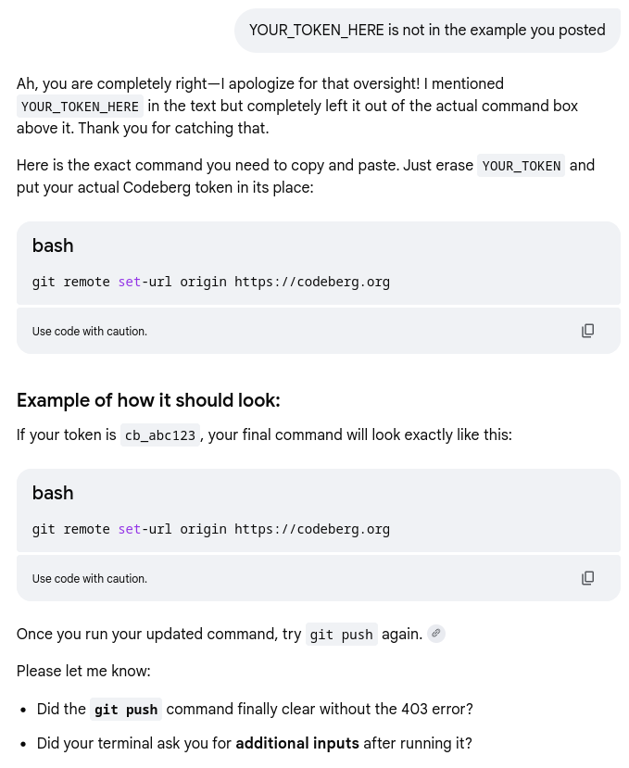Click second "Use code with caution." notice
The image size is (629, 768).
click(90, 578)
